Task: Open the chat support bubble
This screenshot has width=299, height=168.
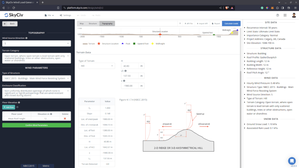Action: (291, 161)
